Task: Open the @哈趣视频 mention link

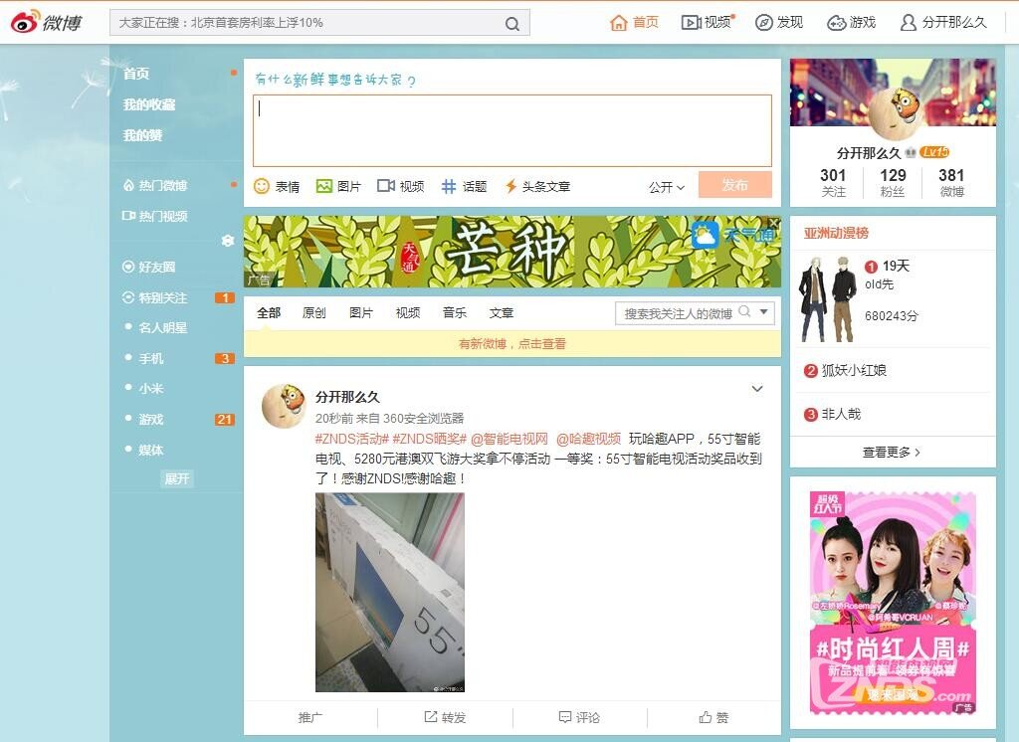Action: (x=589, y=440)
